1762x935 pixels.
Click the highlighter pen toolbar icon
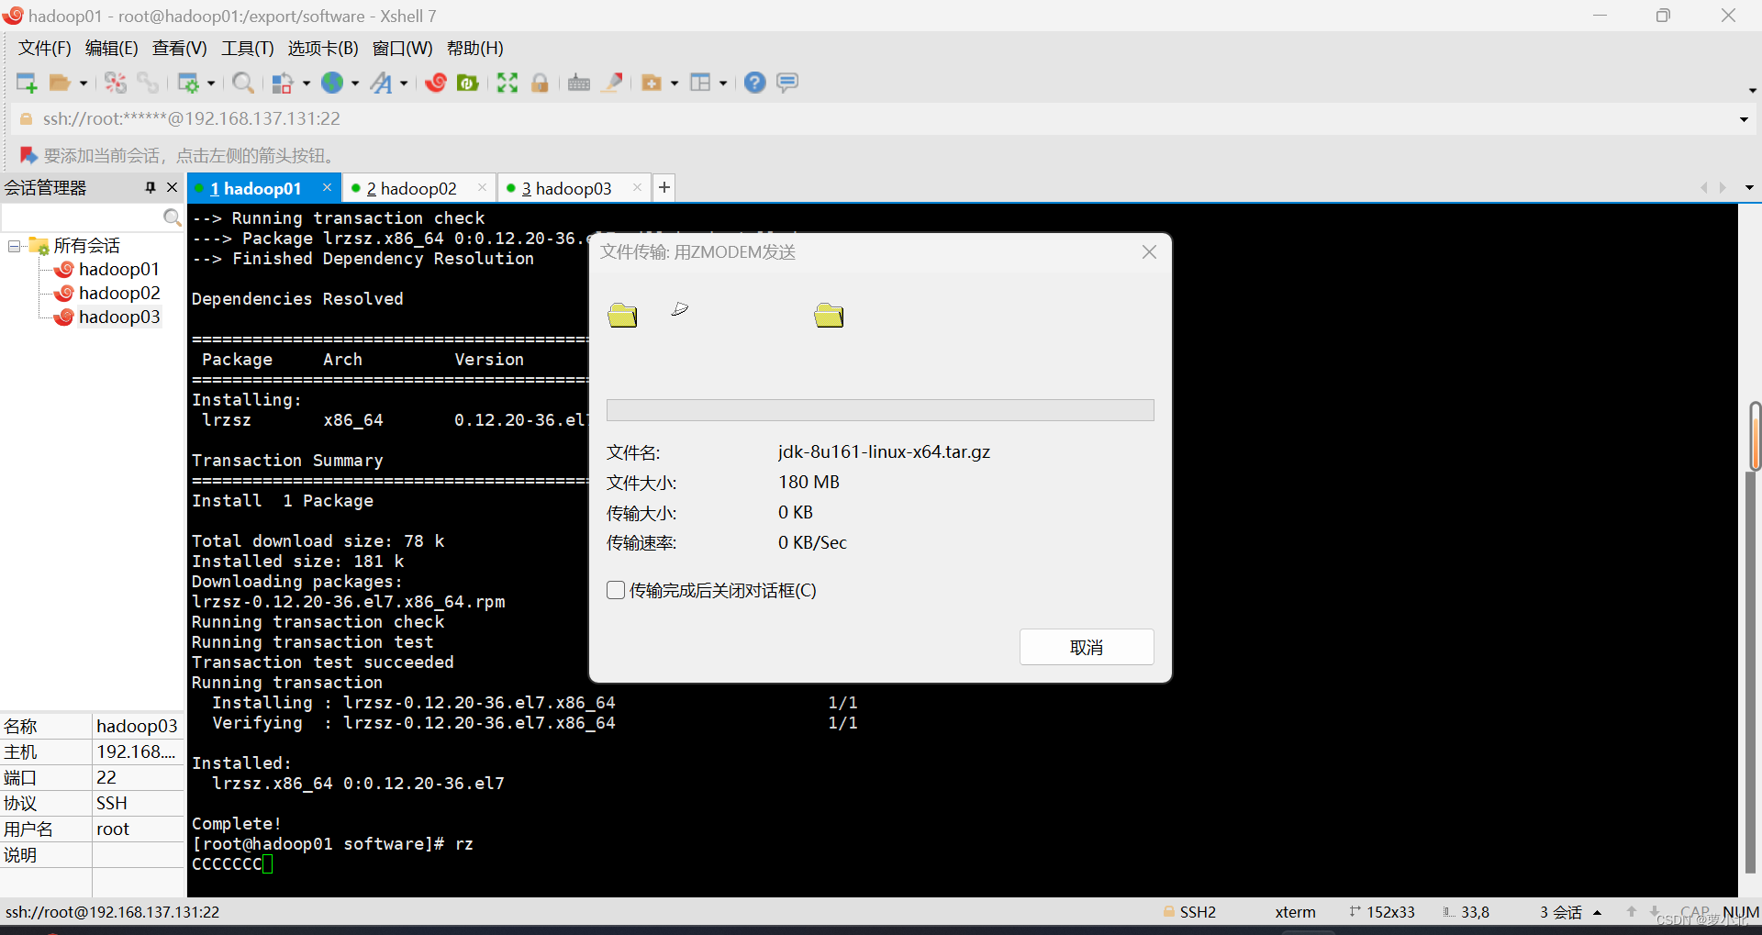tap(612, 83)
